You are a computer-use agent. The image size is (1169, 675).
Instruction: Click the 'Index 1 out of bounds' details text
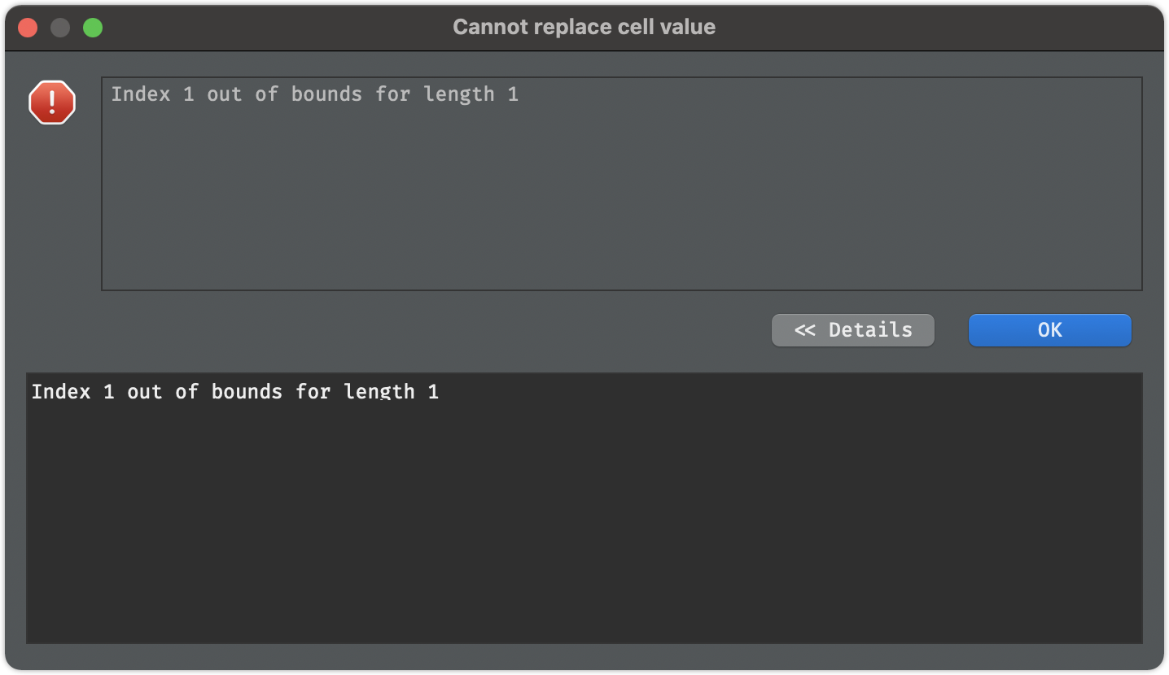point(235,391)
